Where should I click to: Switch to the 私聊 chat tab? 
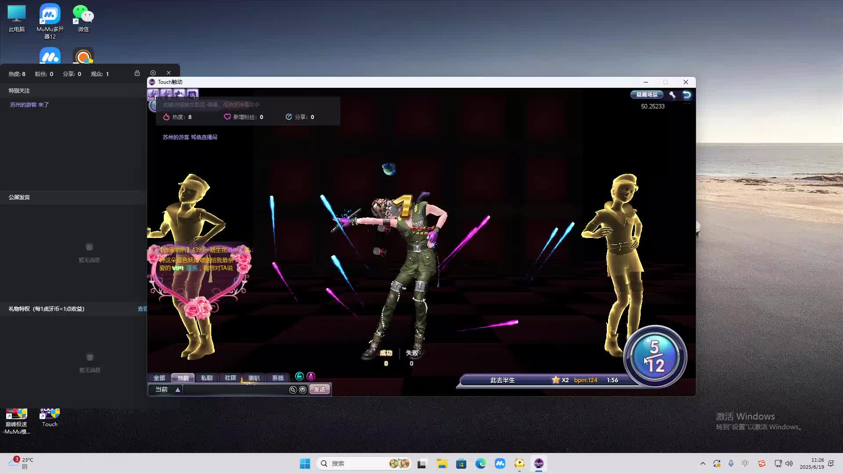point(206,378)
